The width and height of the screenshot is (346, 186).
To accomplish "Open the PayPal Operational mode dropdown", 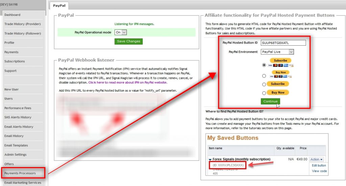I will 121,32.
